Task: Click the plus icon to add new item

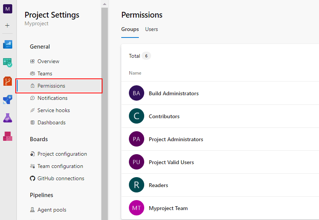Action: tap(8, 26)
